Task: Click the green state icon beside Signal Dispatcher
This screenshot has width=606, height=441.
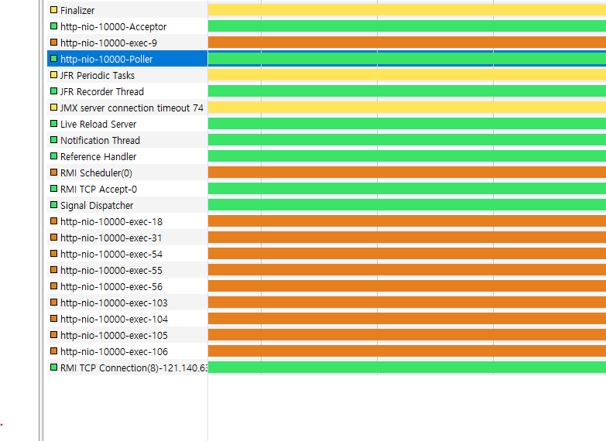Action: 53,204
